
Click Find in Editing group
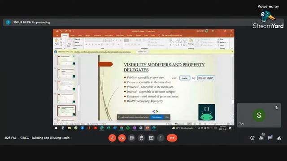point(221,39)
